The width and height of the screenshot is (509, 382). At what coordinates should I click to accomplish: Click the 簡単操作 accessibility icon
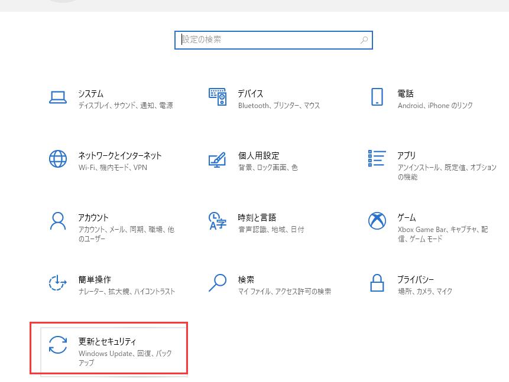coord(57,283)
